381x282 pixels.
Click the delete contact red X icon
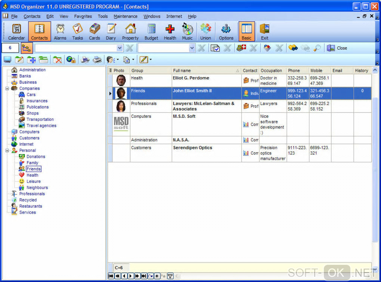tap(58, 59)
